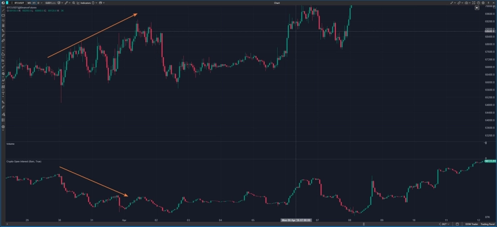
Task: Click the current price label on price axis
Action: coord(490,31)
